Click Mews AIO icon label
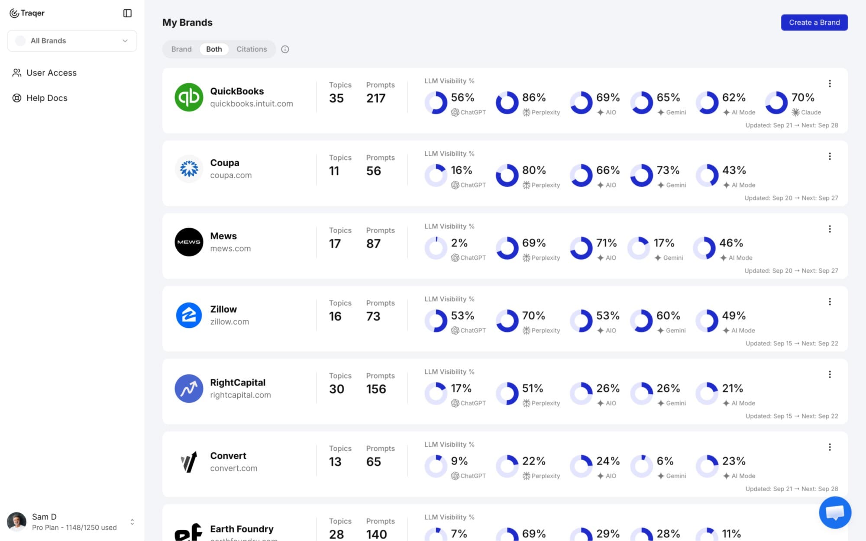This screenshot has height=541, width=866. (x=606, y=258)
